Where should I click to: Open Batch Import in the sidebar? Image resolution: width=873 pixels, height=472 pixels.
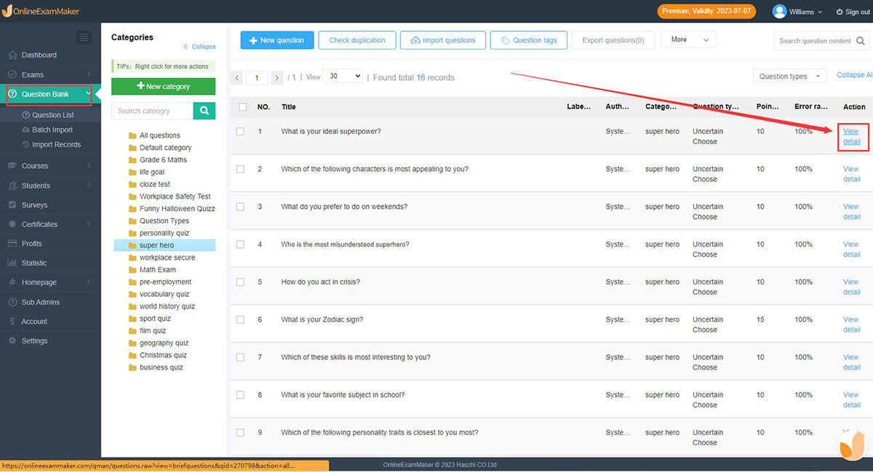[x=52, y=129]
